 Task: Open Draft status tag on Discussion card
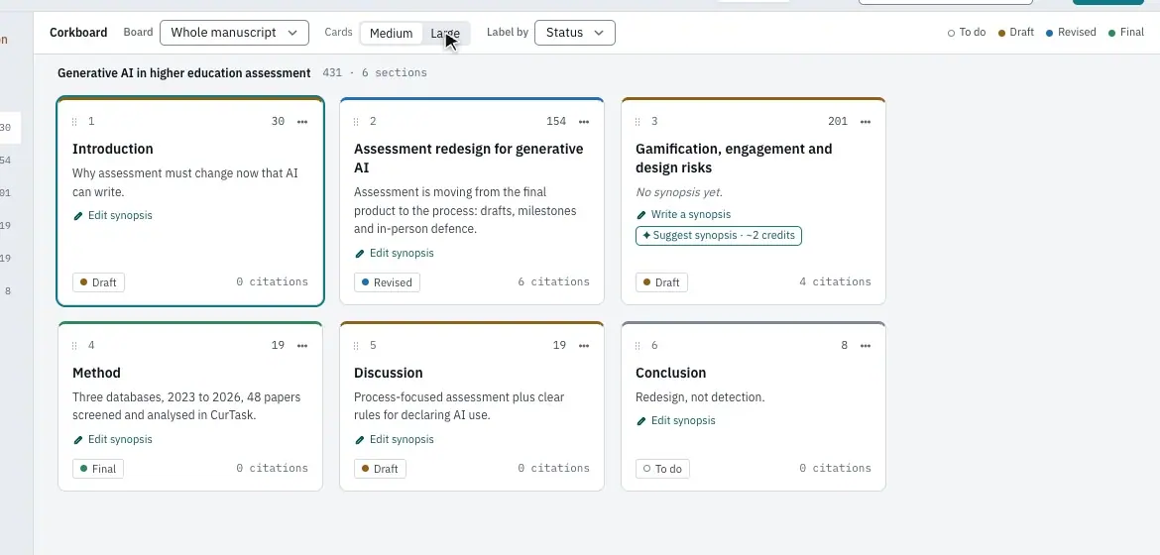click(x=381, y=469)
